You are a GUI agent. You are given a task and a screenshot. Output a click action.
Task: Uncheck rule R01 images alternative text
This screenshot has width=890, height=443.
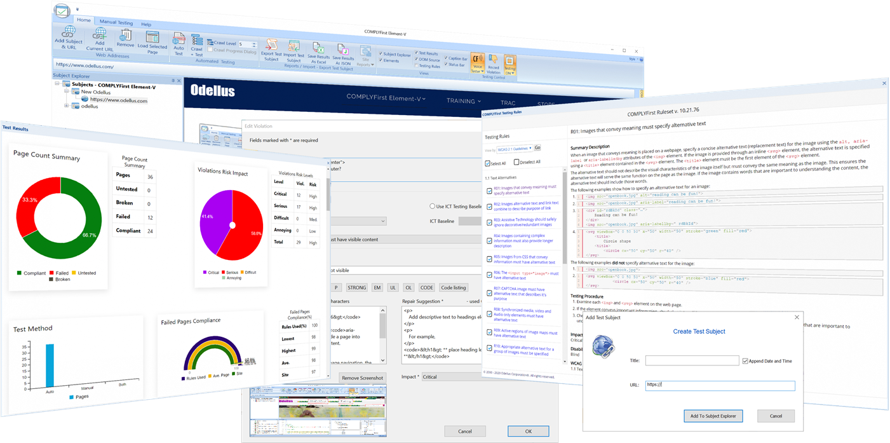[x=489, y=190]
